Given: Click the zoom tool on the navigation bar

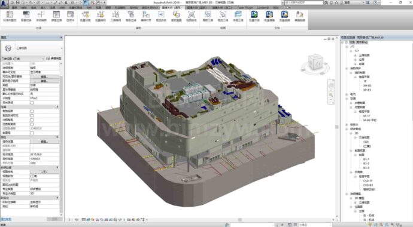Looking at the screenshot, I should 331,96.
